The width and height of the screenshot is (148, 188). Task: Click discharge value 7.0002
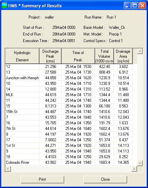click(51, 140)
